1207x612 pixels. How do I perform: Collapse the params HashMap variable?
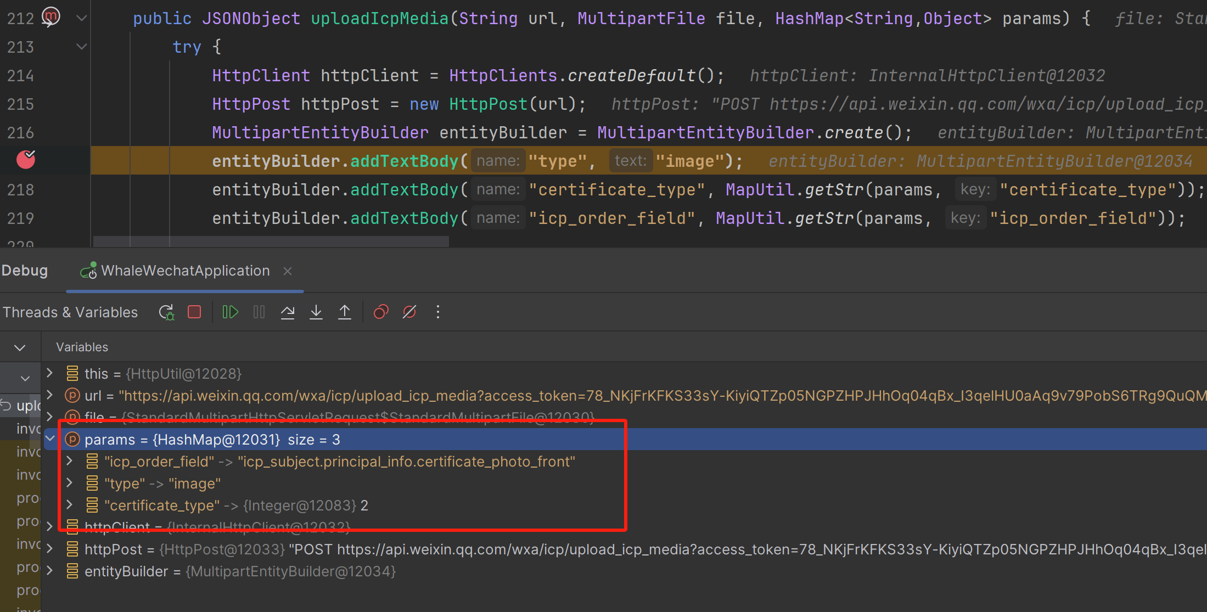(x=50, y=439)
